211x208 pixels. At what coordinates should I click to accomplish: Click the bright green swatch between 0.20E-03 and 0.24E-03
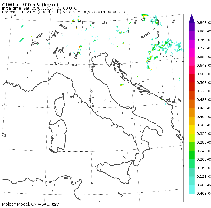click(192, 155)
